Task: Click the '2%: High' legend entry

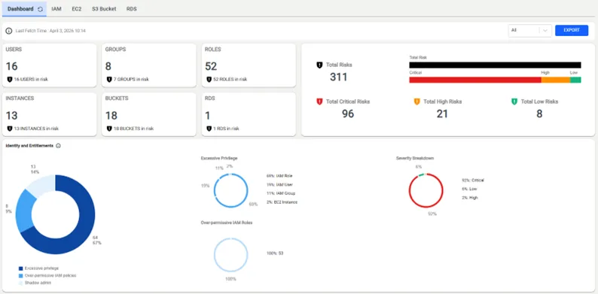Action: [470, 198]
